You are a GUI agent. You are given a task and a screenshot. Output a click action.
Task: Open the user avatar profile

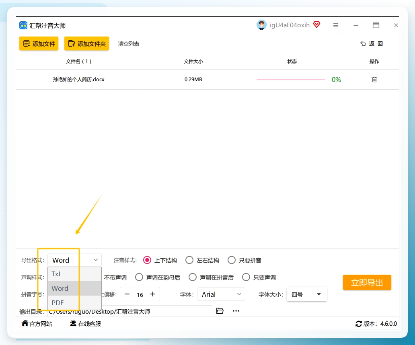click(x=261, y=25)
